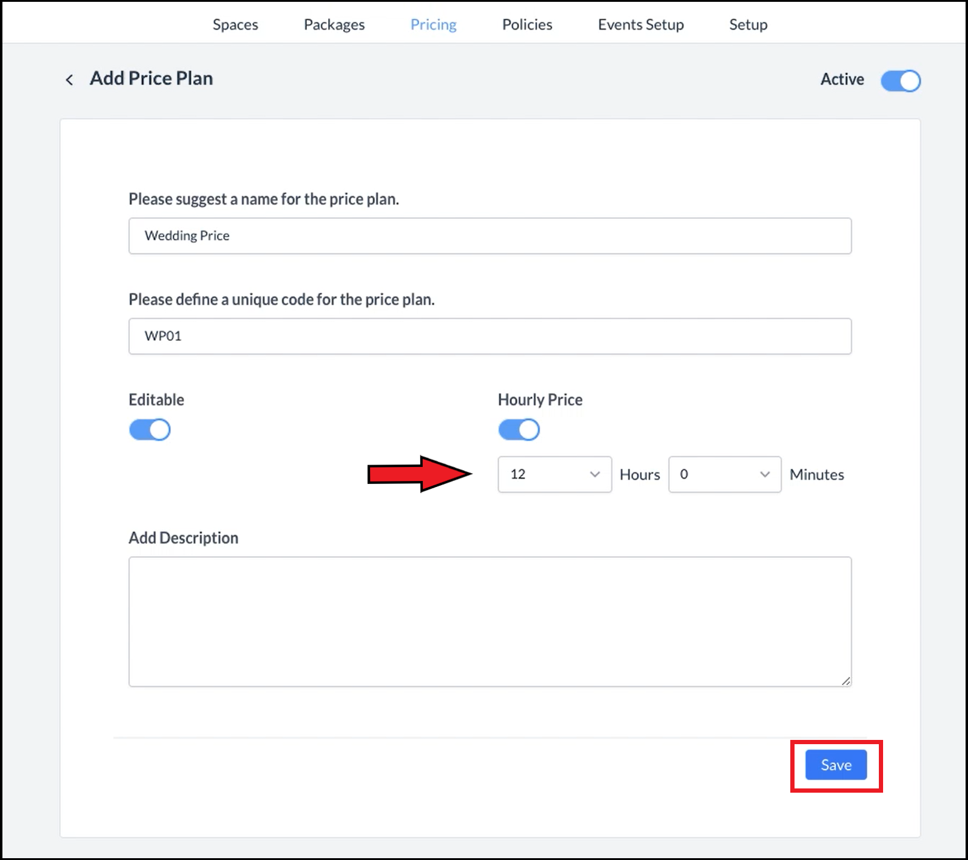Disable the Editable toggle
This screenshot has height=860, width=968.
tap(150, 430)
